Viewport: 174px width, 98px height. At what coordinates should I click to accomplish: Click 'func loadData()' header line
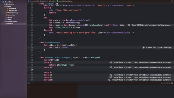(49, 4)
